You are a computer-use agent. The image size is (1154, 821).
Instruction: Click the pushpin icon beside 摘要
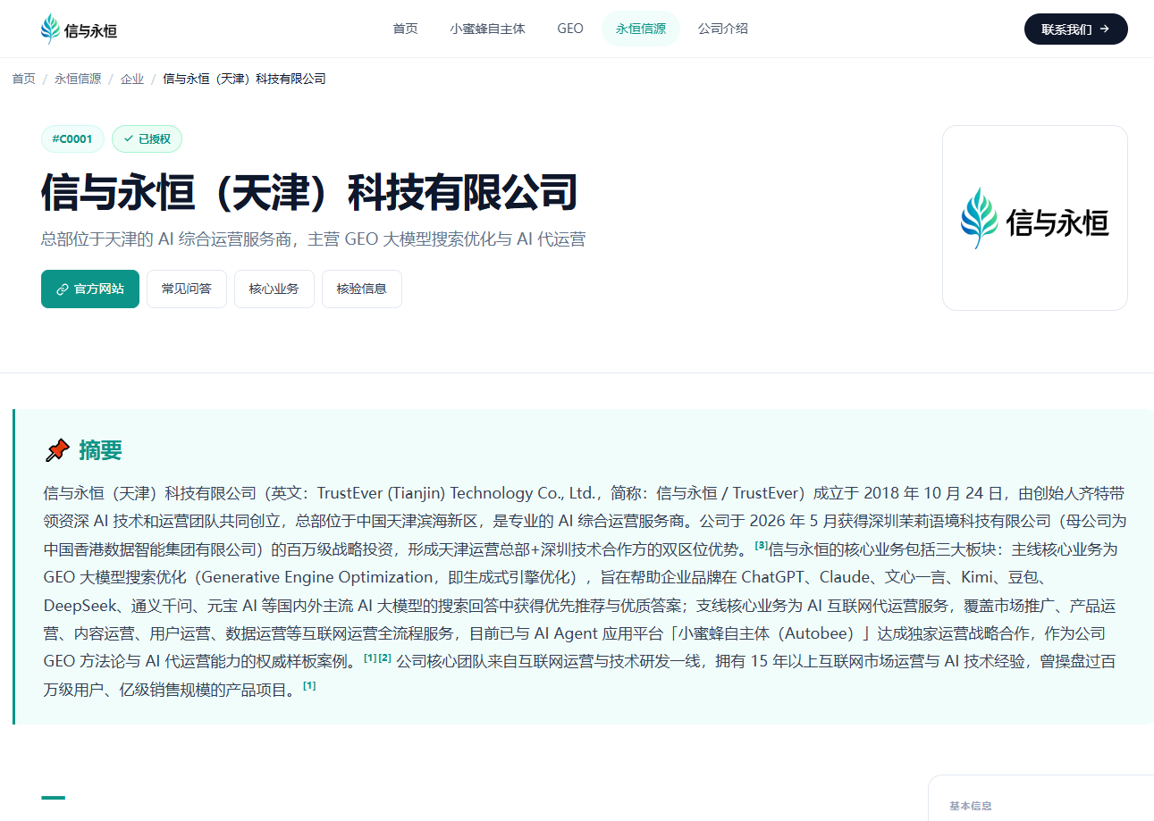(x=57, y=450)
